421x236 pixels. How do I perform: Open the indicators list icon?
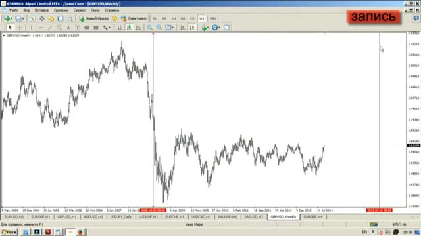(204, 28)
